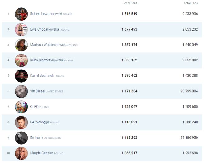Open Martyna Wojciechowska's page link
This screenshot has height=163, width=204.
49,45
